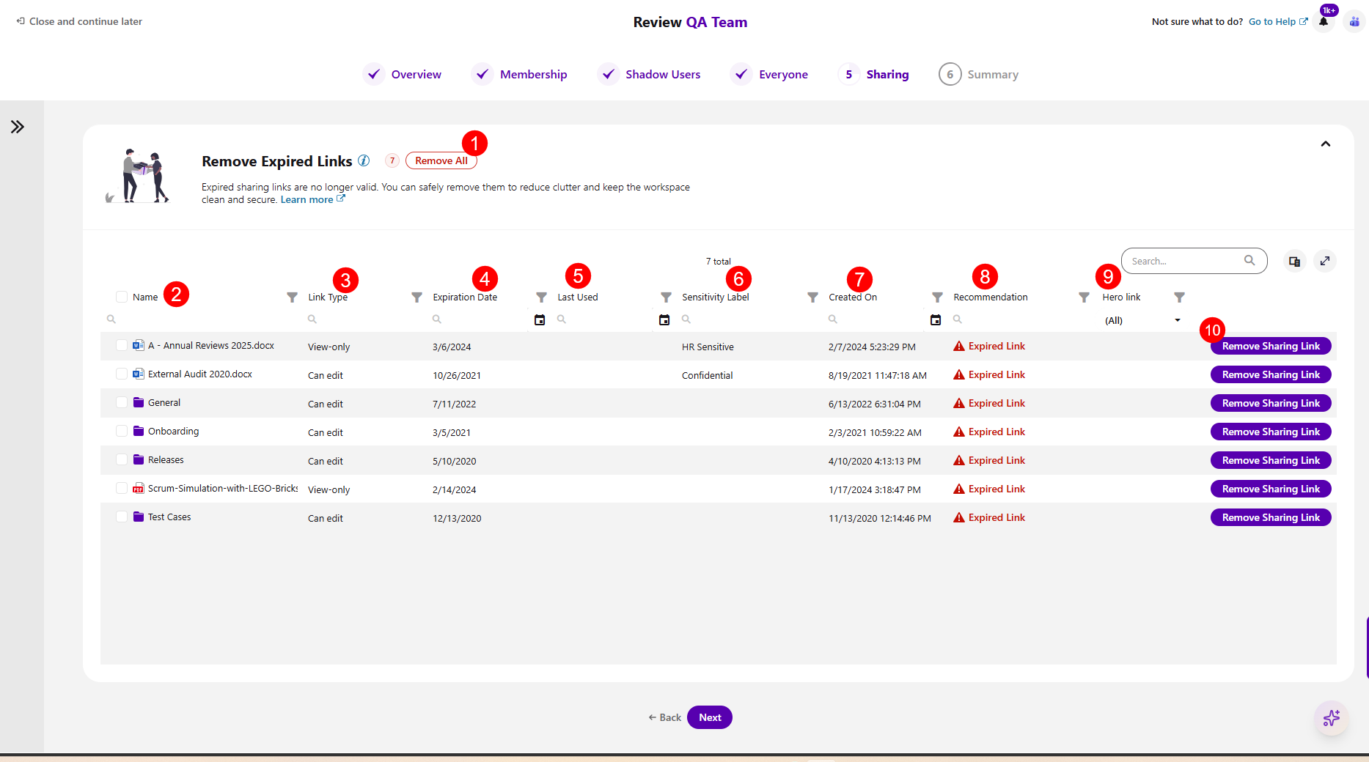Toggle the select-all checkbox beside Name
The width and height of the screenshot is (1369, 762).
click(x=122, y=297)
